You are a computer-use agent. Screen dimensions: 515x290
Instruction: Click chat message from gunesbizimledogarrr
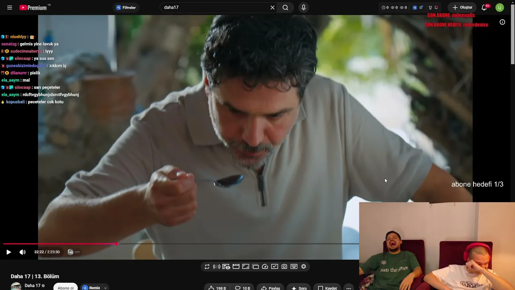pos(58,66)
